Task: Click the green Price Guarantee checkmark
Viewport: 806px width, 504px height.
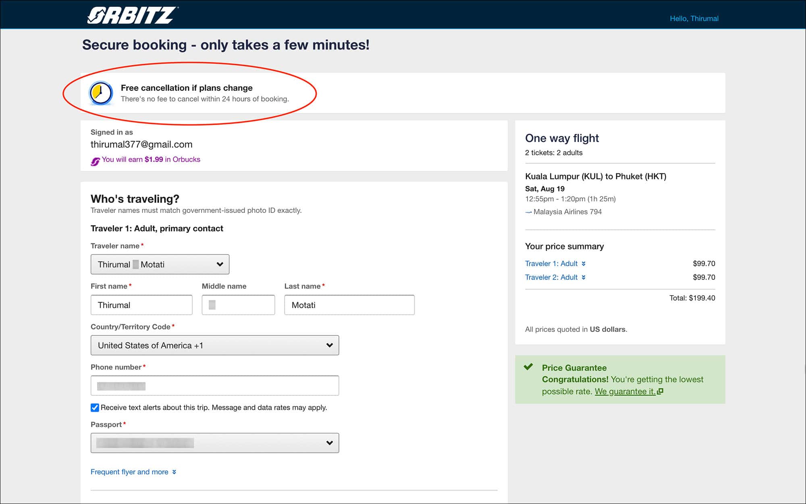Action: pos(528,367)
